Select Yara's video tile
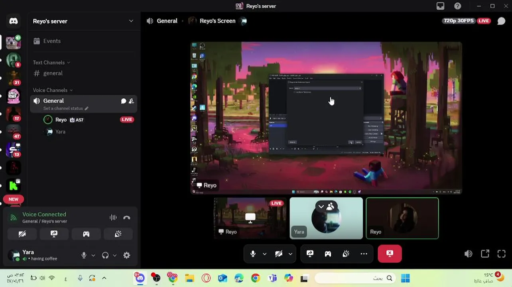This screenshot has height=287, width=512. pyautogui.click(x=326, y=218)
